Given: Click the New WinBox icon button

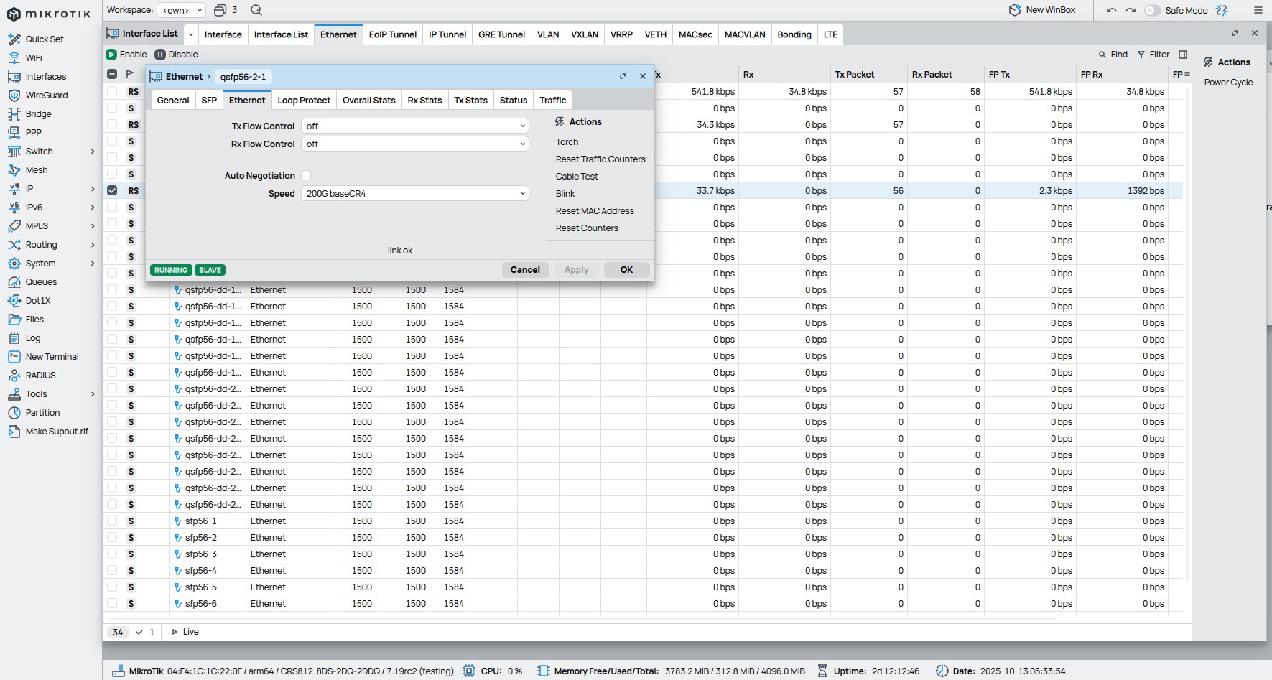Looking at the screenshot, I should point(1015,10).
